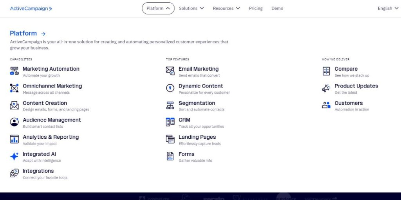
Task: Open the Integrated AI link
Action: [x=40, y=154]
